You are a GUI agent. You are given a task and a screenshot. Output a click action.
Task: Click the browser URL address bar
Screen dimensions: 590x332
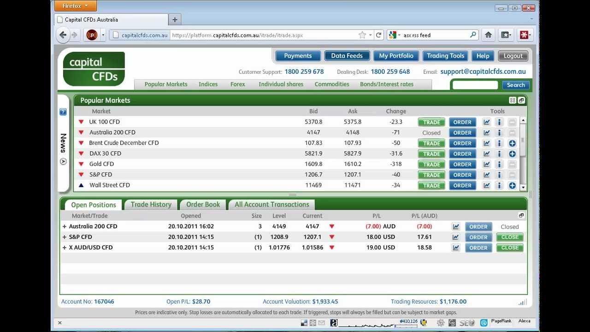point(264,35)
